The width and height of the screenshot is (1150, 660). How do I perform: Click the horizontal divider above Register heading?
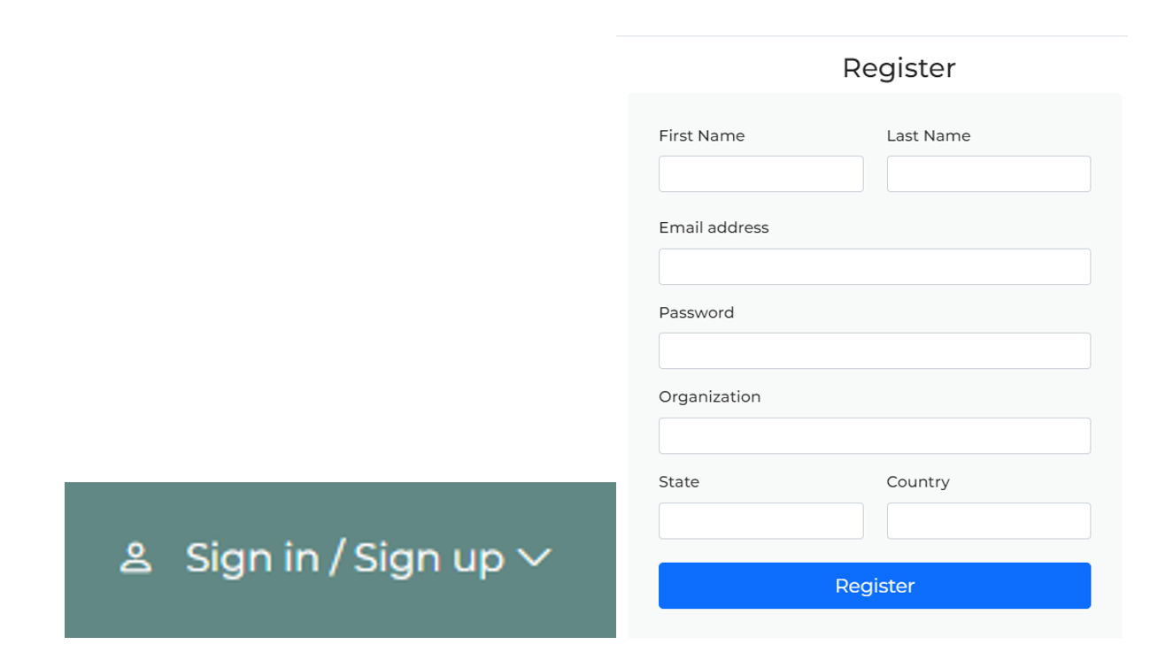tap(872, 36)
